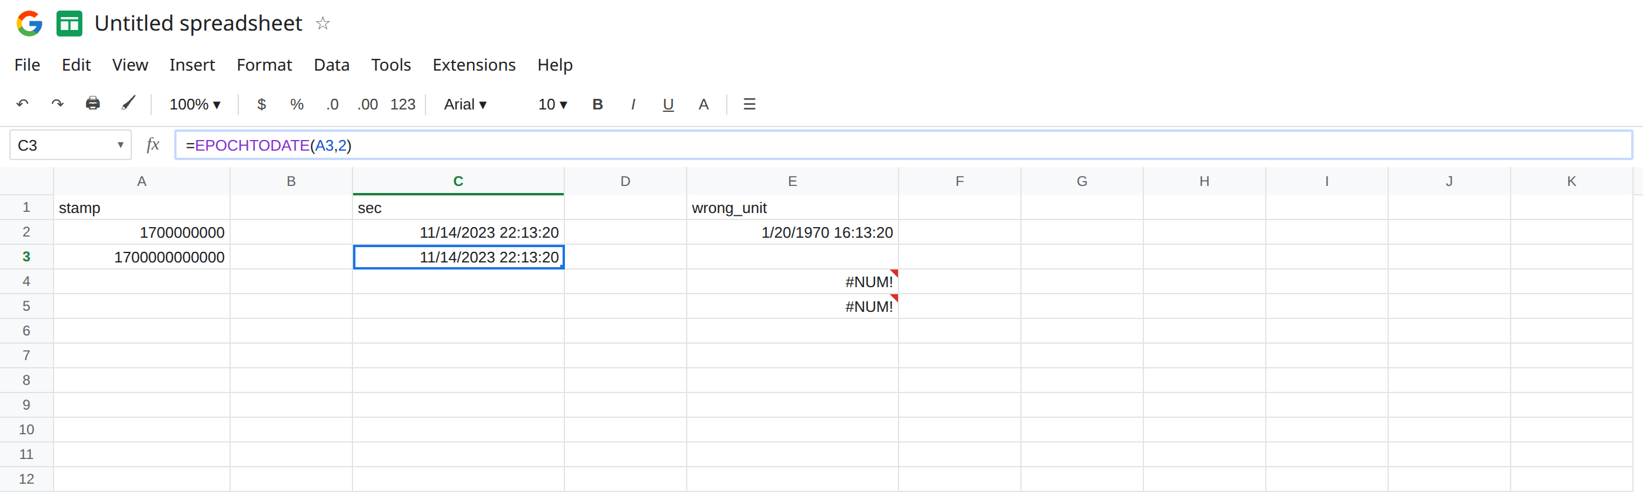Open the Tools menu
1643x499 pixels.
tap(391, 65)
